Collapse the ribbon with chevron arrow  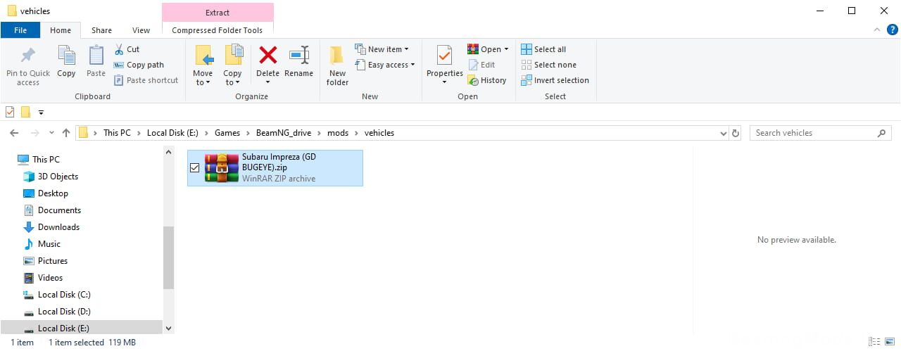[876, 30]
